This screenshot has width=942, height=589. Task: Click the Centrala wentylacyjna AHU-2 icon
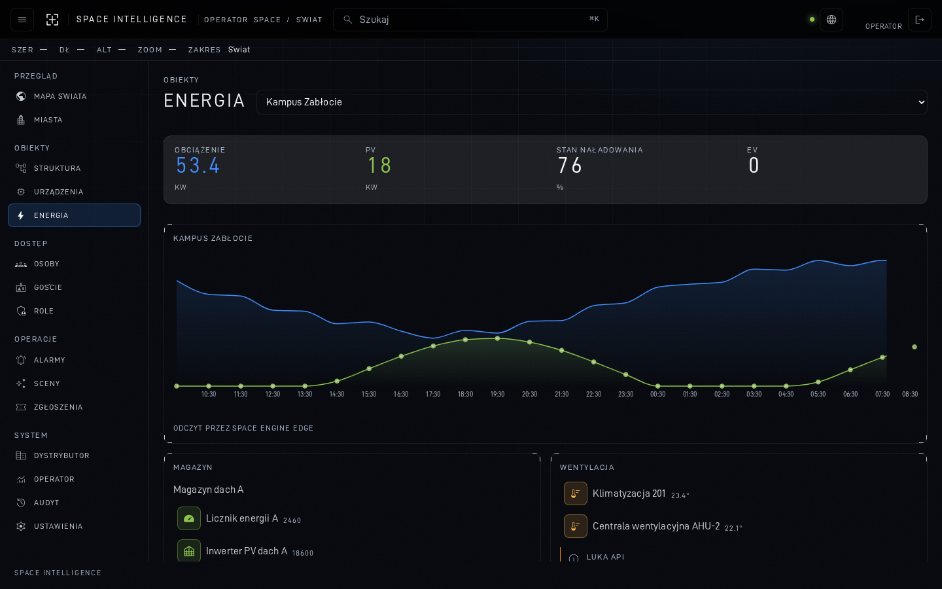pyautogui.click(x=576, y=526)
